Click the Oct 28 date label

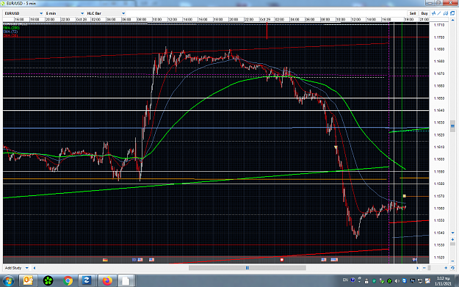point(82,20)
